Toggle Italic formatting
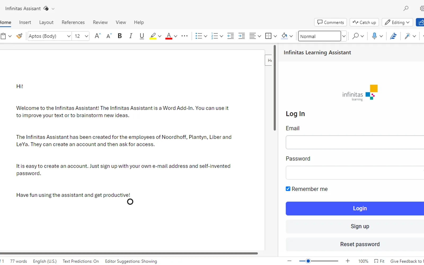The image size is (424, 265). coord(131,36)
